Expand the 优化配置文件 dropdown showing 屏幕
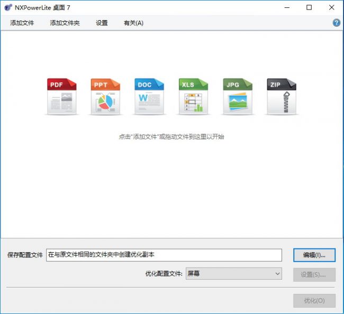344x314 pixels. click(x=234, y=274)
